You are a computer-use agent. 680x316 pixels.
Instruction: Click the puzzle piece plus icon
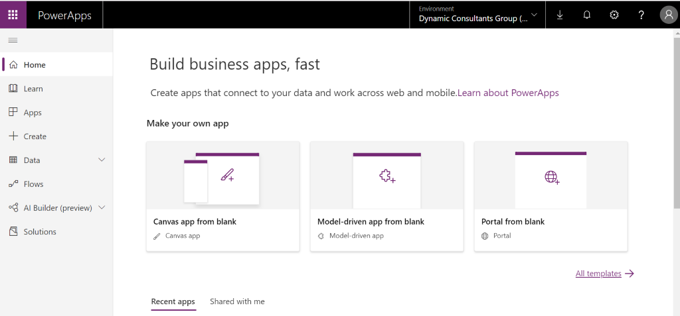point(387,176)
